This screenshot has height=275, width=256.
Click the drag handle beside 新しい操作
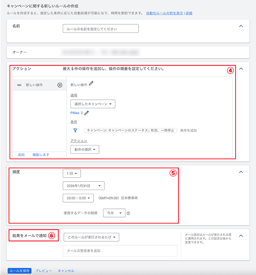(x=19, y=85)
